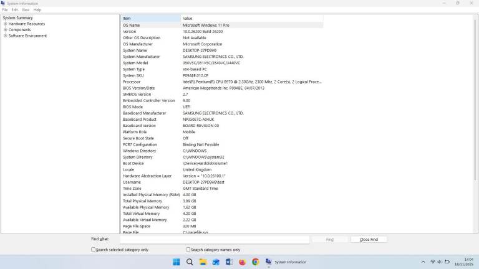Image resolution: width=479 pixels, height=269 pixels.
Task: Launch Microsoft Word from taskbar
Action: coord(229,262)
